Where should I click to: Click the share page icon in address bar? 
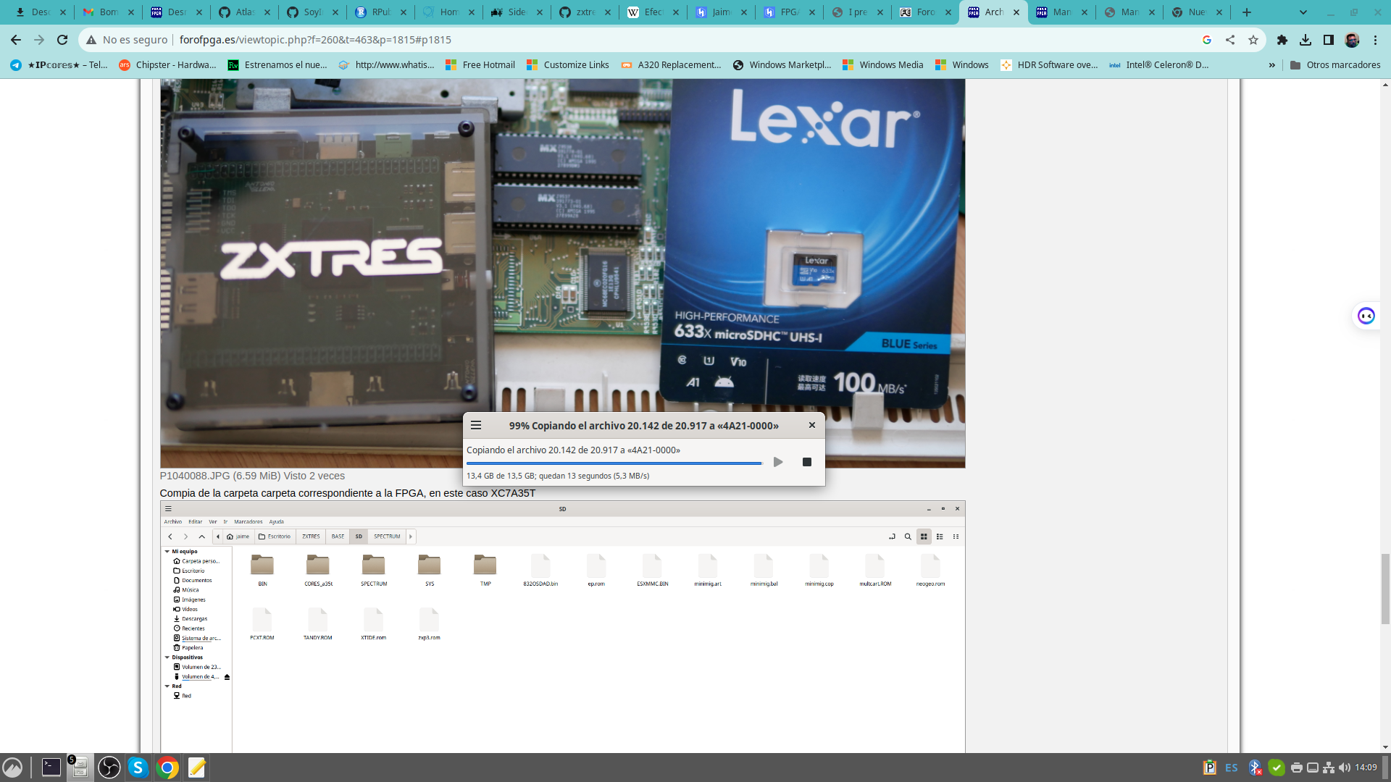point(1230,40)
